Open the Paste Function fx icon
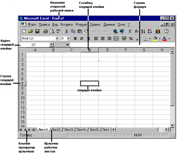 (x=136, y=31)
